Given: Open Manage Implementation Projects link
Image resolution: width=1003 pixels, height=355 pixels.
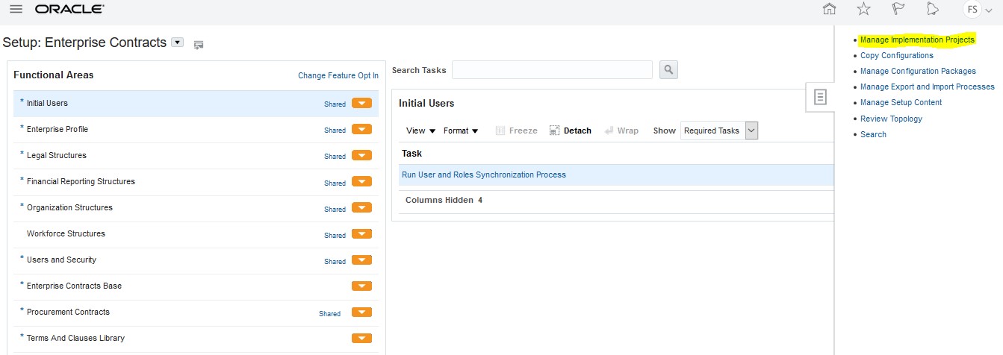Looking at the screenshot, I should [x=917, y=40].
